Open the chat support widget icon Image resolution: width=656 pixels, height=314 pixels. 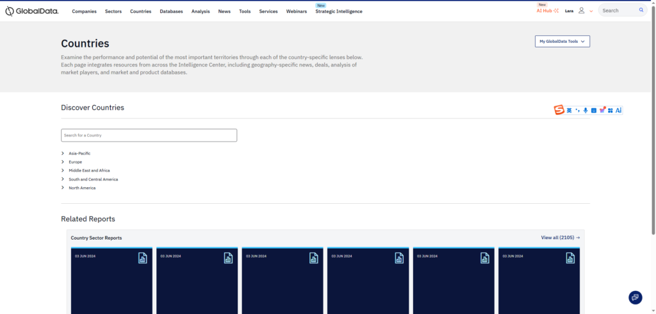click(635, 297)
